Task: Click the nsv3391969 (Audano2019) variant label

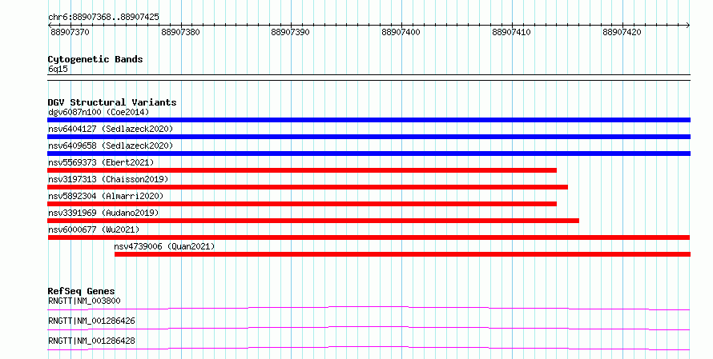Action: click(x=103, y=213)
